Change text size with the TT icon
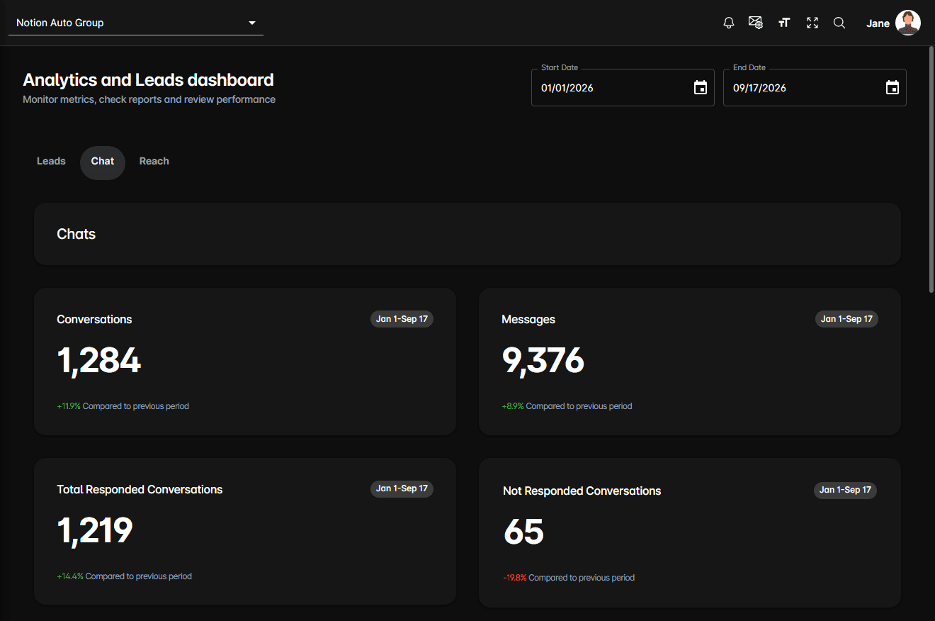The width and height of the screenshot is (935, 621). pyautogui.click(x=783, y=23)
